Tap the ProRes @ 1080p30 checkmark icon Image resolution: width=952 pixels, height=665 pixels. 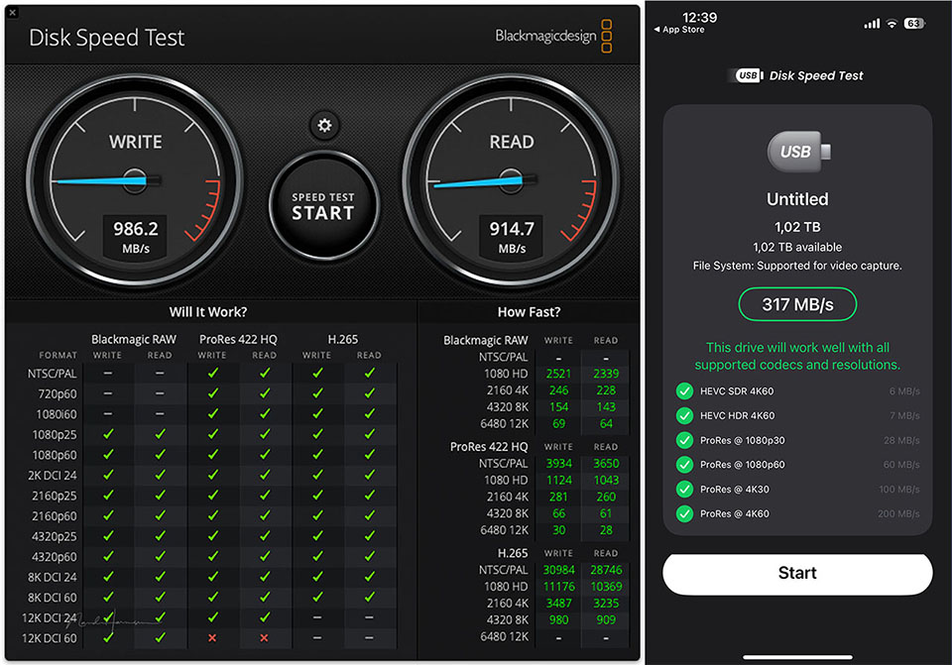tap(685, 440)
